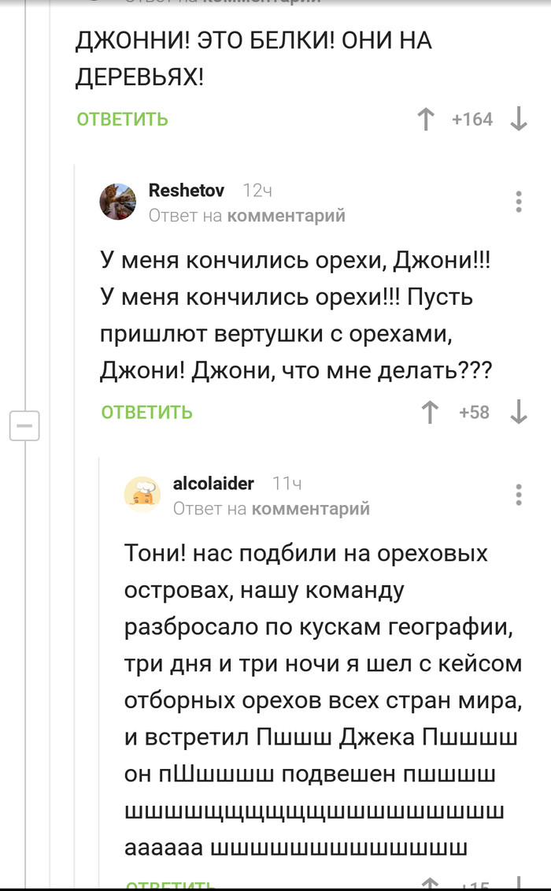Upvote the comment about белки on trees
Screen dimensions: 551x891
click(425, 119)
